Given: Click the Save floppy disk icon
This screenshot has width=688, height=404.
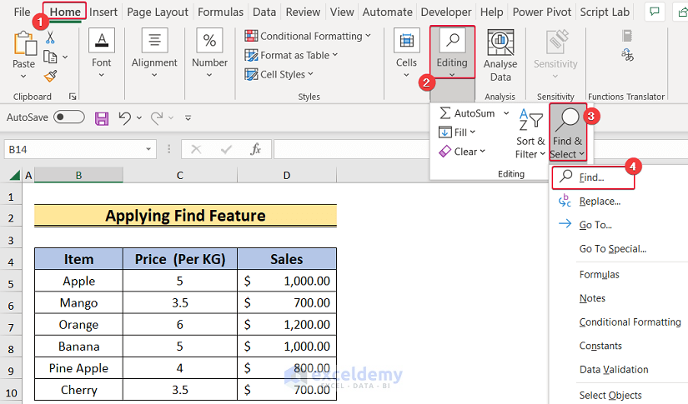Looking at the screenshot, I should click(102, 118).
